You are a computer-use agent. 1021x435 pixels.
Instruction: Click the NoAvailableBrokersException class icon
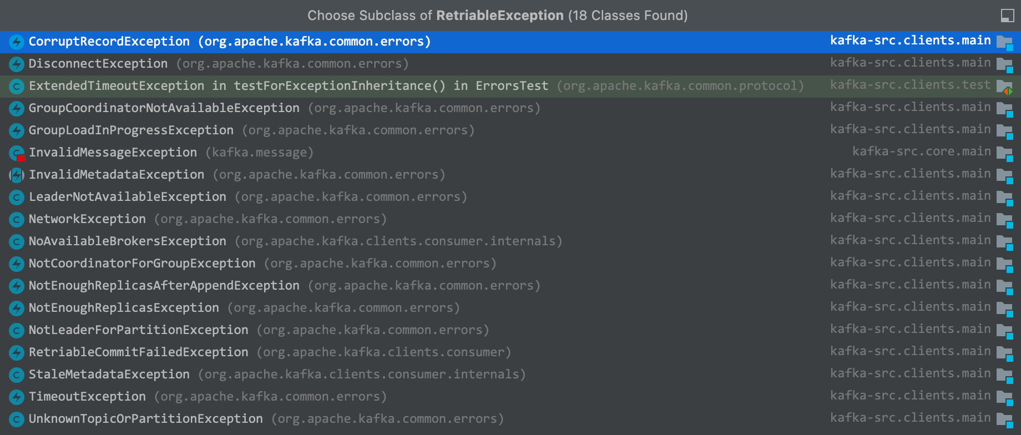pos(17,241)
